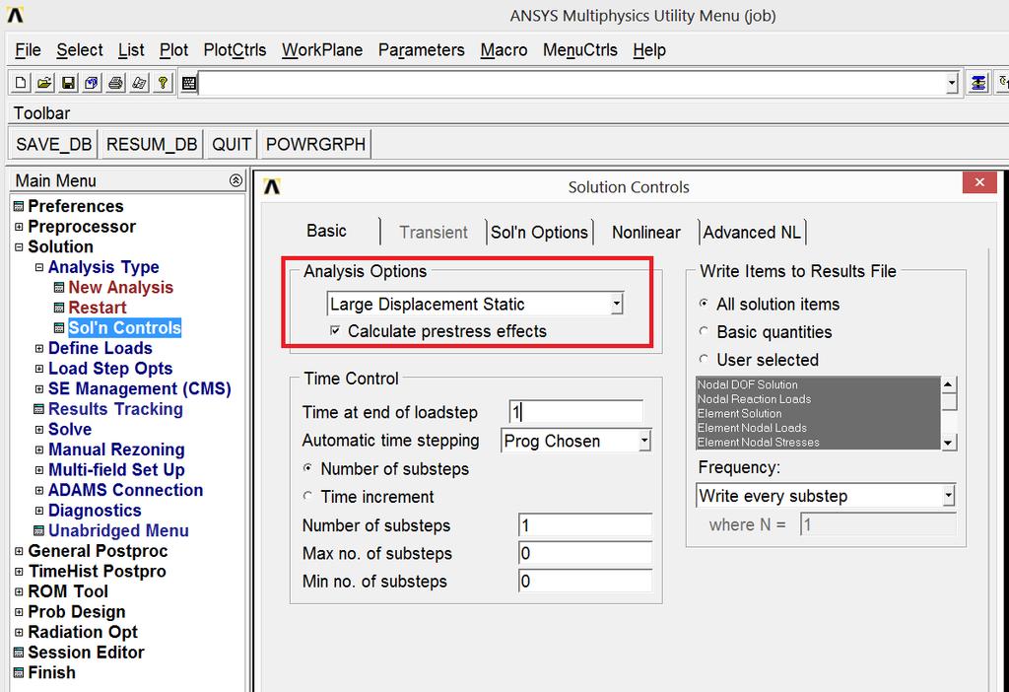This screenshot has height=692, width=1009.
Task: Expand SE Management (CMS) node
Action: tap(39, 388)
